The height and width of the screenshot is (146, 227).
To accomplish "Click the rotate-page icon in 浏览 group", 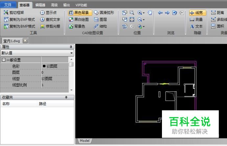I will pos(174,13).
